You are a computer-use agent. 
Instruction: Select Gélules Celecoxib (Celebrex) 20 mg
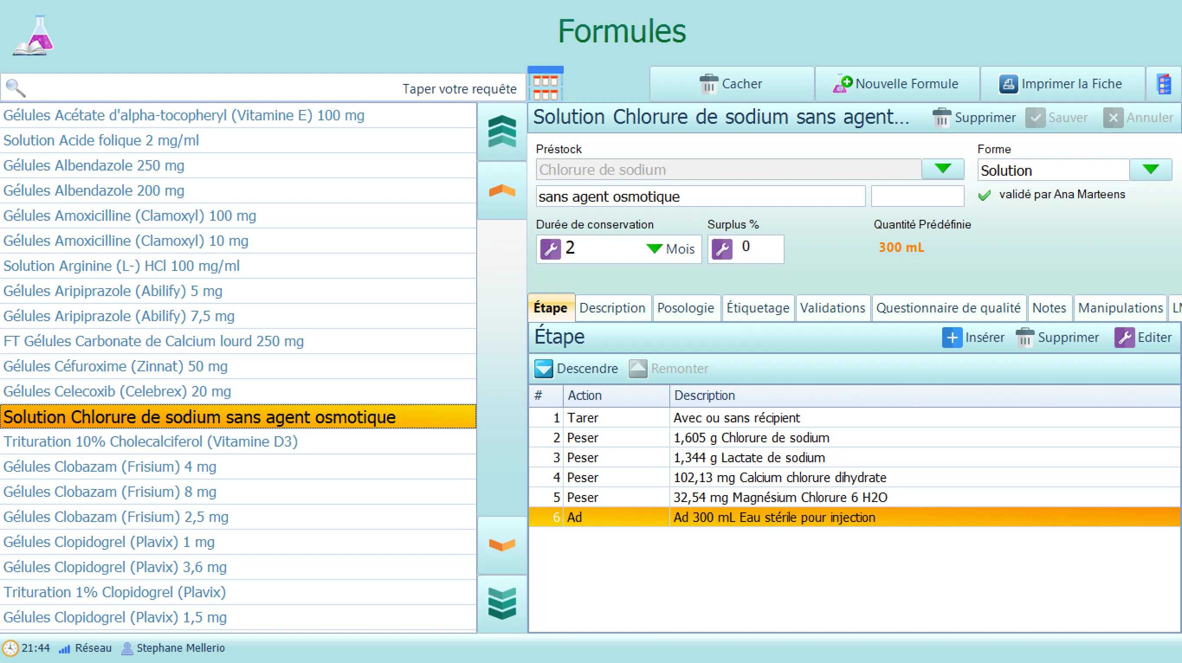[238, 392]
